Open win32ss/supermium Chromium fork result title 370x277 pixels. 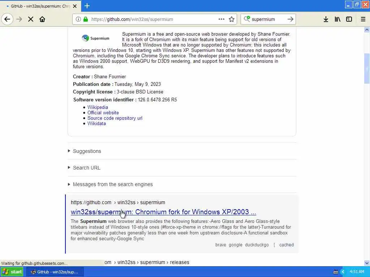[x=163, y=212]
